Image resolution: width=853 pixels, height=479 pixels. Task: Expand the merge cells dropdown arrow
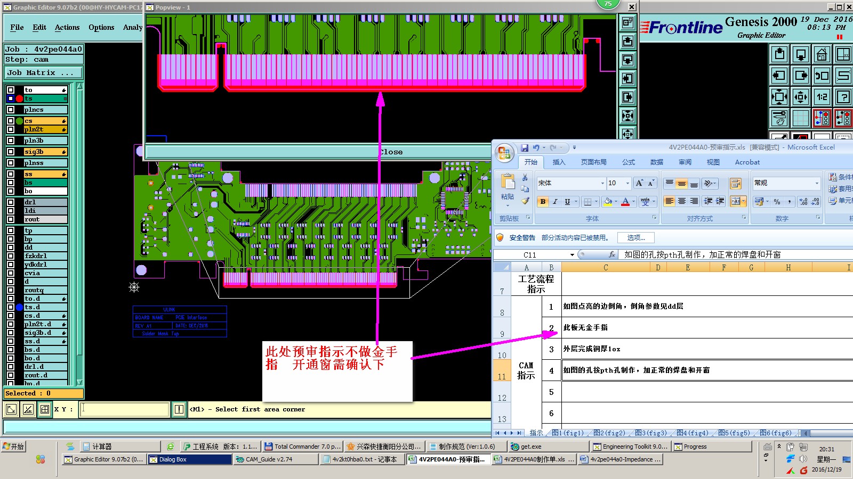(x=744, y=201)
